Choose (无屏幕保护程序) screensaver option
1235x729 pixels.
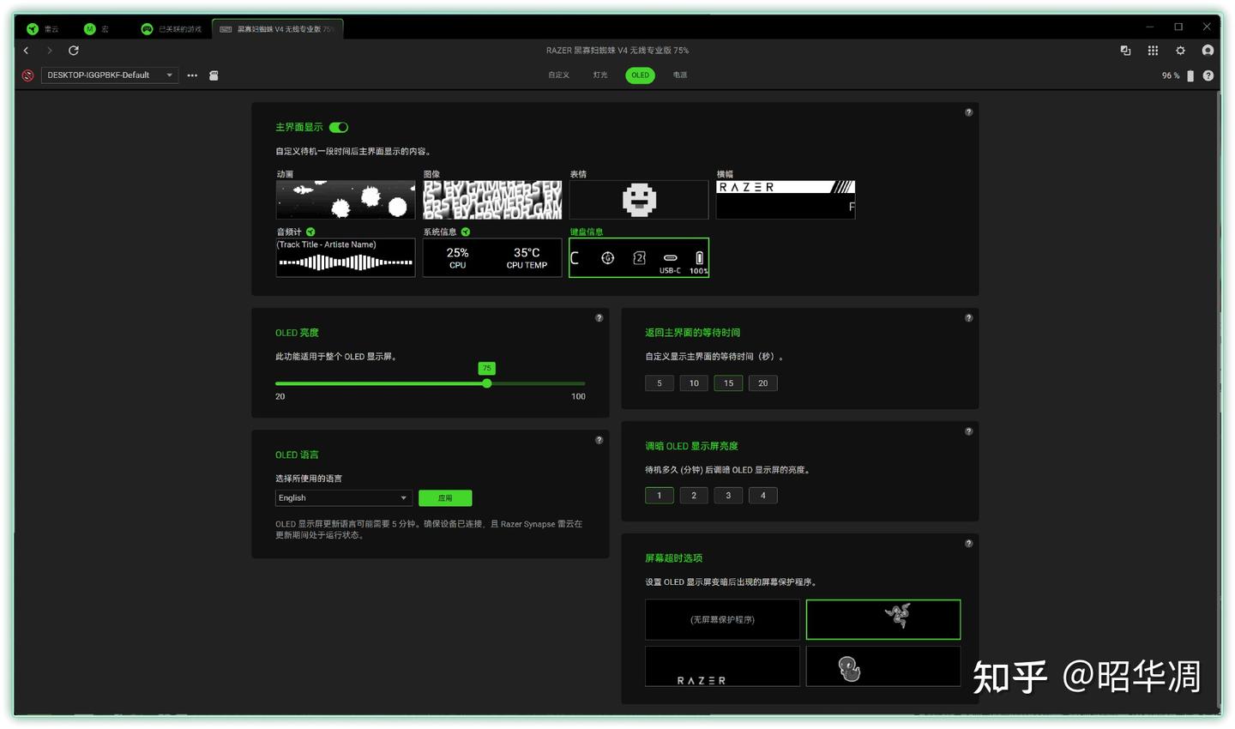point(722,619)
